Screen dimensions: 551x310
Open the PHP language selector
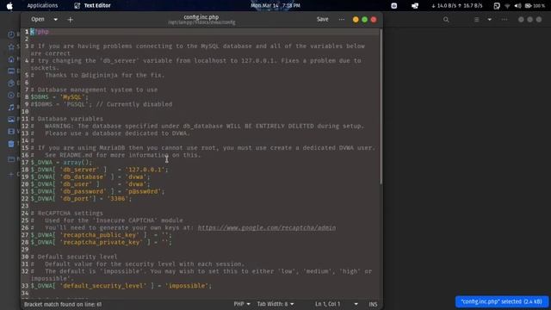pos(242,304)
